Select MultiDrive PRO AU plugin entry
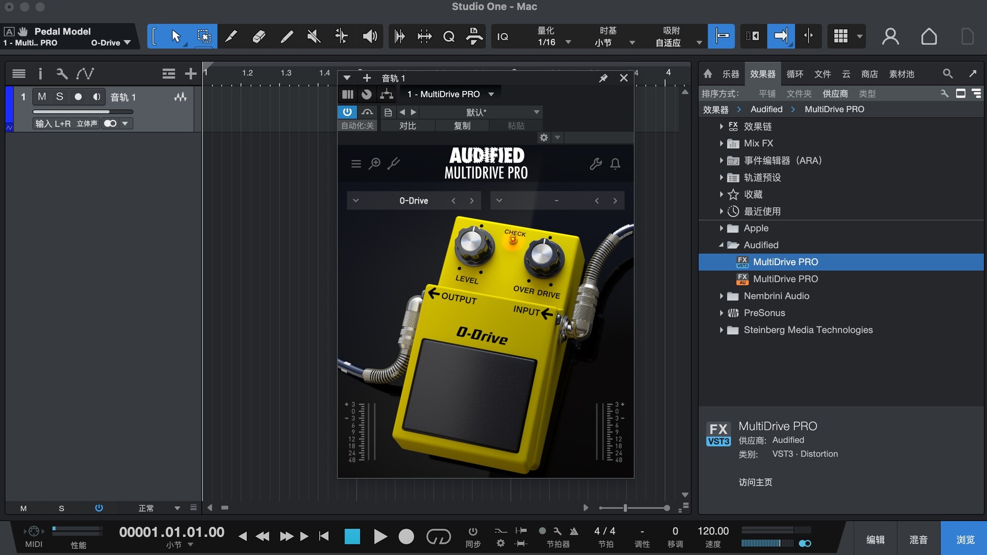987x555 pixels. coord(785,279)
